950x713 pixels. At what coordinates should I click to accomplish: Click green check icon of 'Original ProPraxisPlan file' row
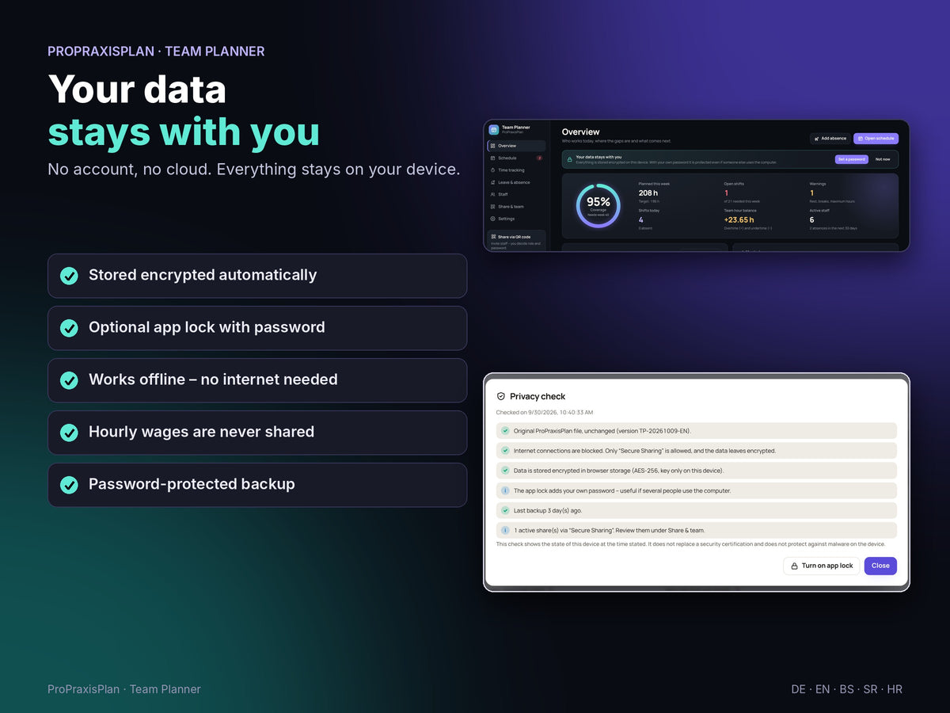505,431
